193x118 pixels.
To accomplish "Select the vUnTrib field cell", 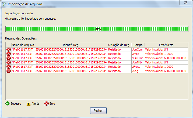I will (x=138, y=62).
